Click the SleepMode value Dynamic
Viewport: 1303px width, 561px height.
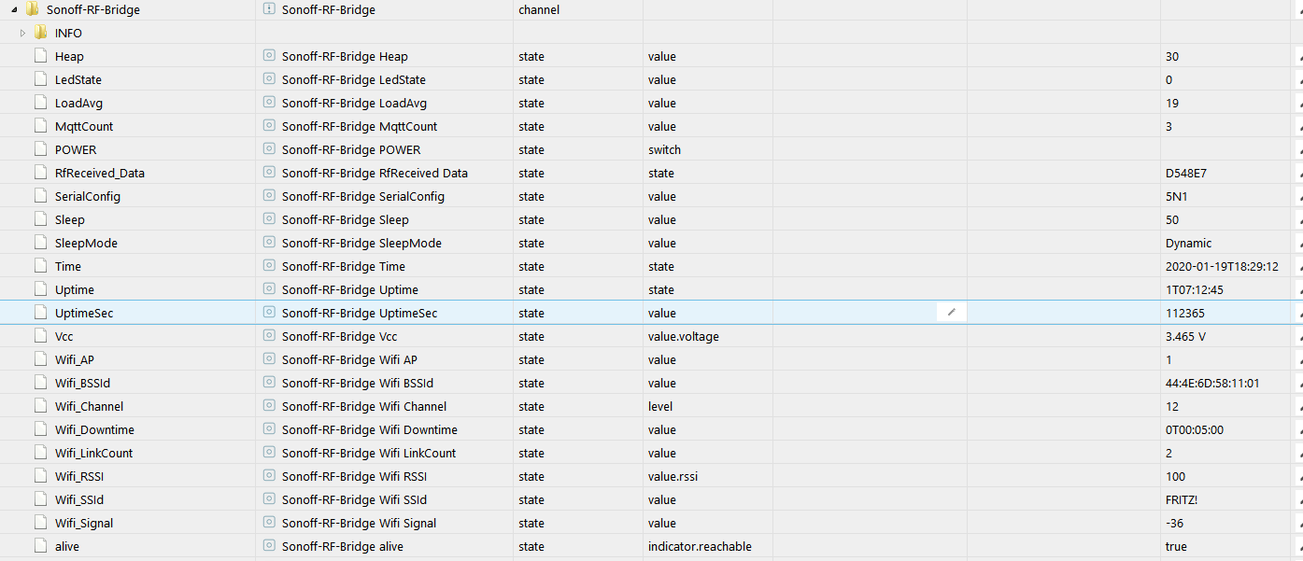pyautogui.click(x=1189, y=243)
